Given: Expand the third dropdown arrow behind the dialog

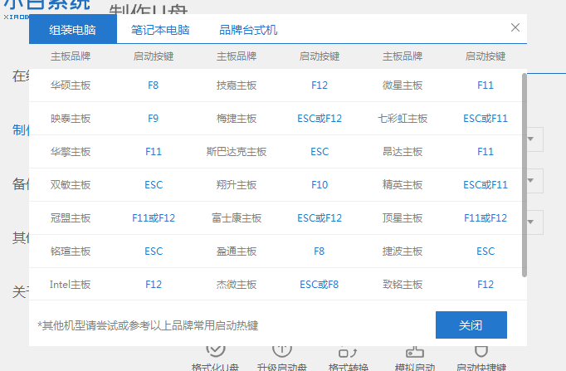Looking at the screenshot, I should 535,222.
